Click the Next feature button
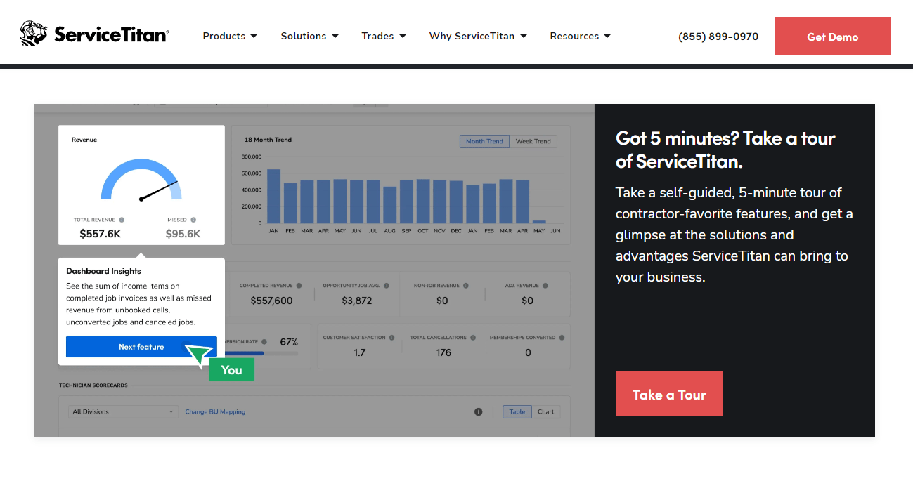 141,347
